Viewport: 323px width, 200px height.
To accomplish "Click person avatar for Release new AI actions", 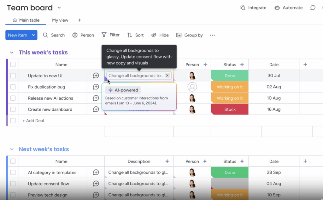I will click(x=192, y=98).
